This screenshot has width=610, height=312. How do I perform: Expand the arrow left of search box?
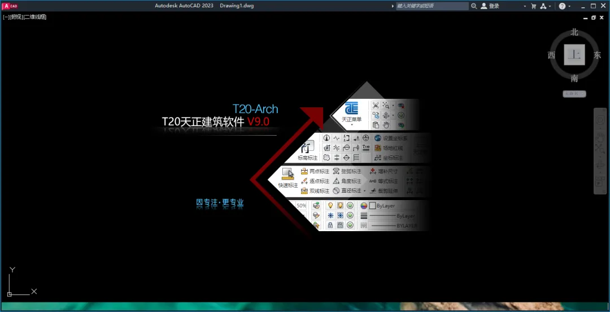pyautogui.click(x=393, y=6)
